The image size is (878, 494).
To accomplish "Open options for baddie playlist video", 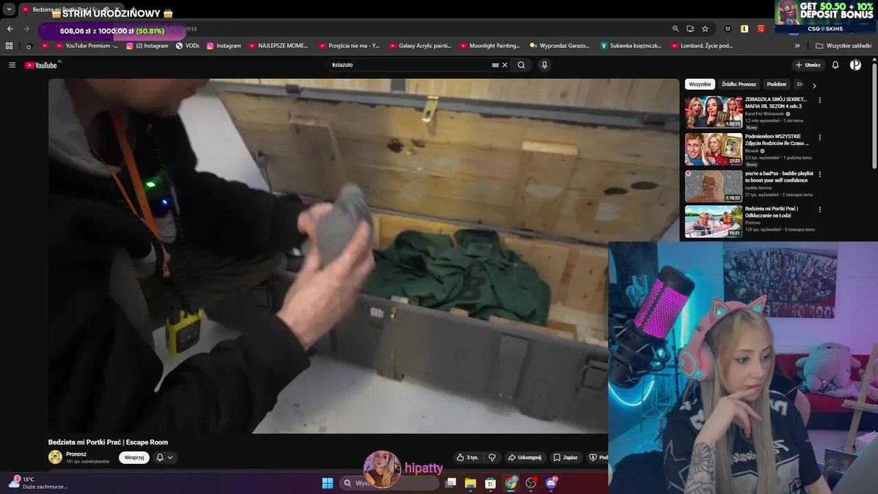I will (x=819, y=174).
